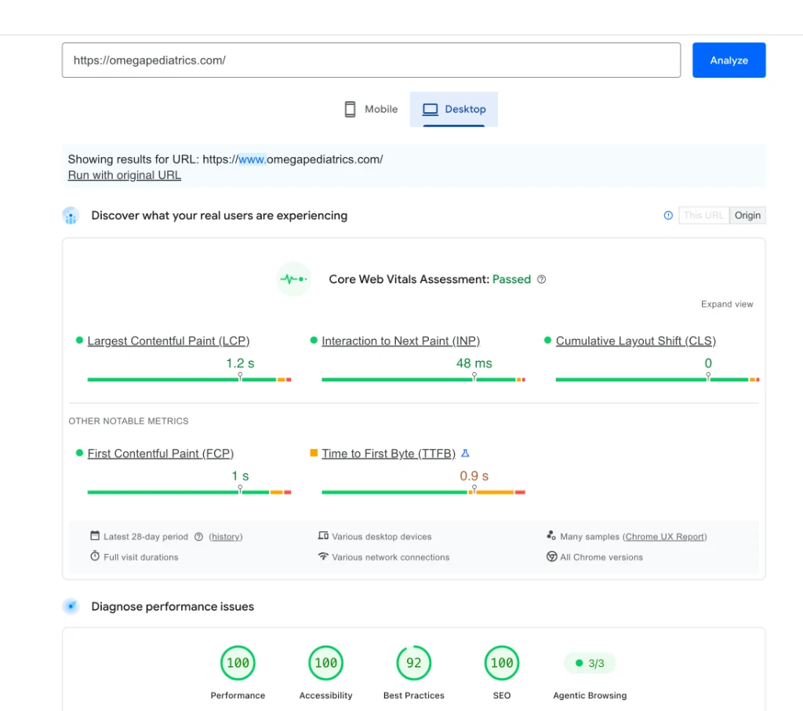Click the wifi icon beside Various network connections
803x711 pixels.
323,556
